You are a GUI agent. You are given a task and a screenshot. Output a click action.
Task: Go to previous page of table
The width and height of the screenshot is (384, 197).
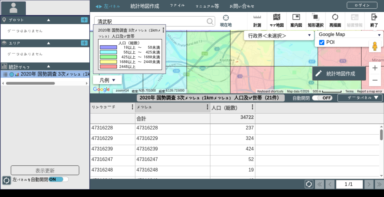pos(330,184)
